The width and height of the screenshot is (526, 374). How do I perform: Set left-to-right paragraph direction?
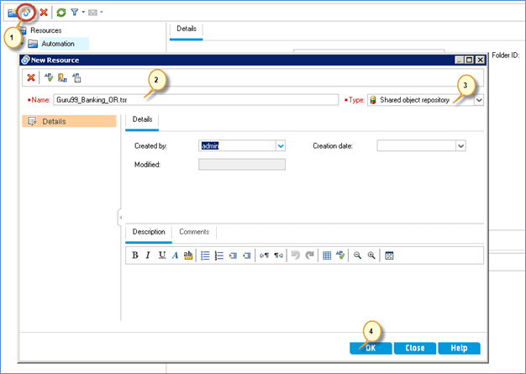265,255
